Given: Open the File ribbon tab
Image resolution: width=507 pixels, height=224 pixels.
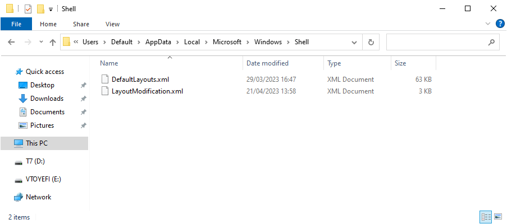Looking at the screenshot, I should (x=16, y=24).
